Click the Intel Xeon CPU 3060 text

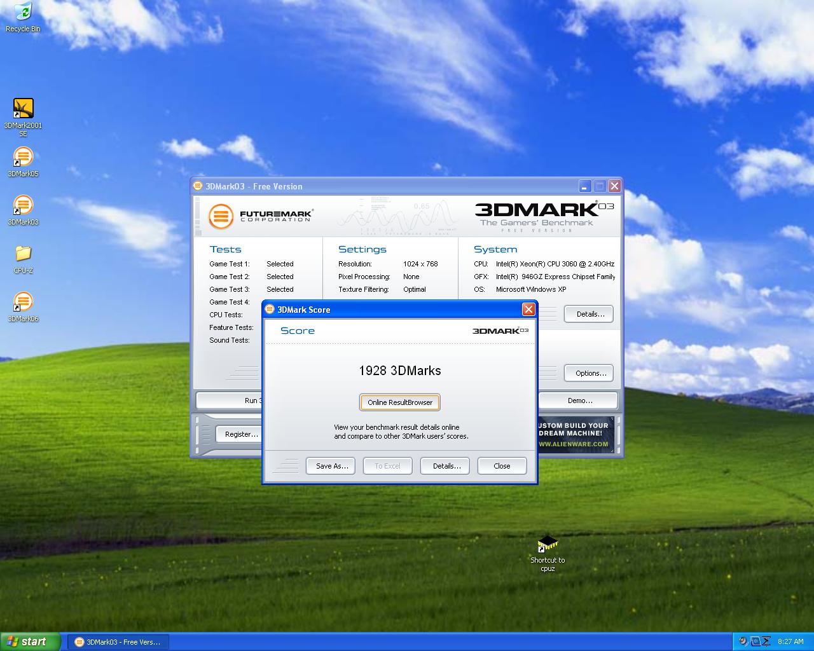[x=555, y=264]
